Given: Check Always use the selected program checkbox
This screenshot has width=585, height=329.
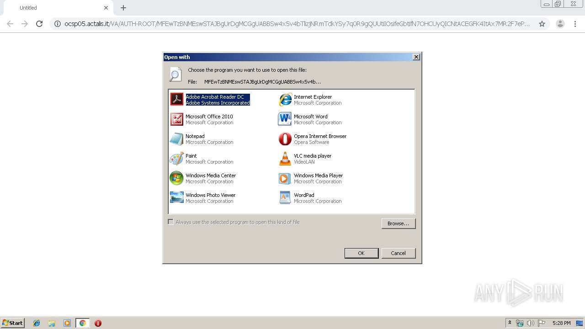Looking at the screenshot, I should click(x=170, y=222).
